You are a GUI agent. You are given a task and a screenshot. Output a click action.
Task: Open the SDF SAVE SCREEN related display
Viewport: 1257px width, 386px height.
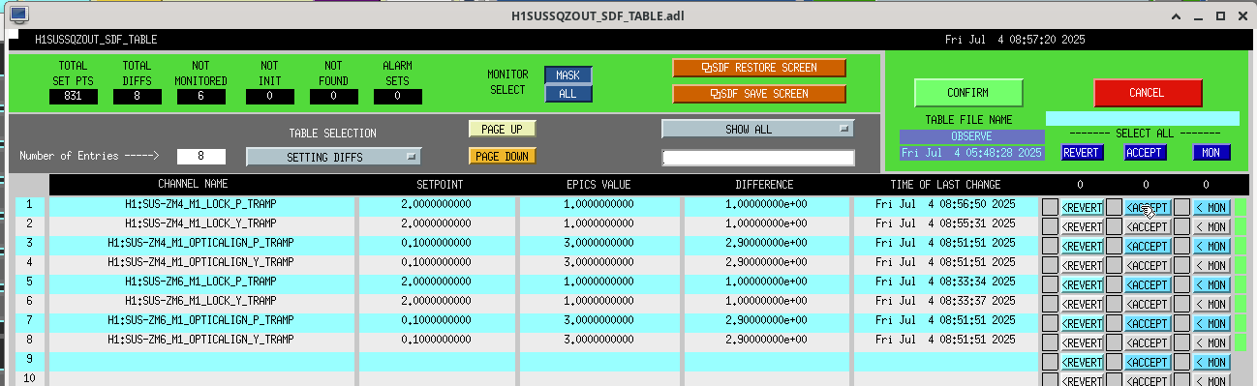759,94
